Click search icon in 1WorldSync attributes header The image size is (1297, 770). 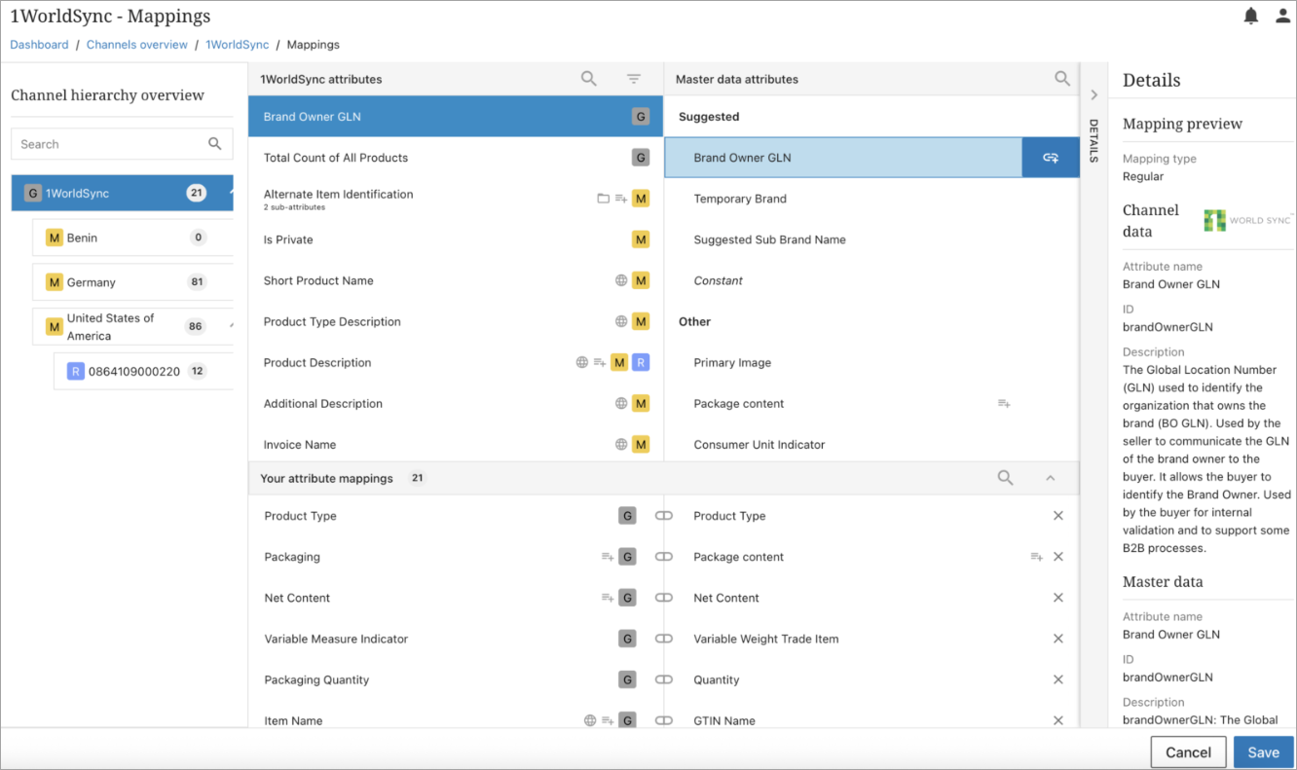589,79
